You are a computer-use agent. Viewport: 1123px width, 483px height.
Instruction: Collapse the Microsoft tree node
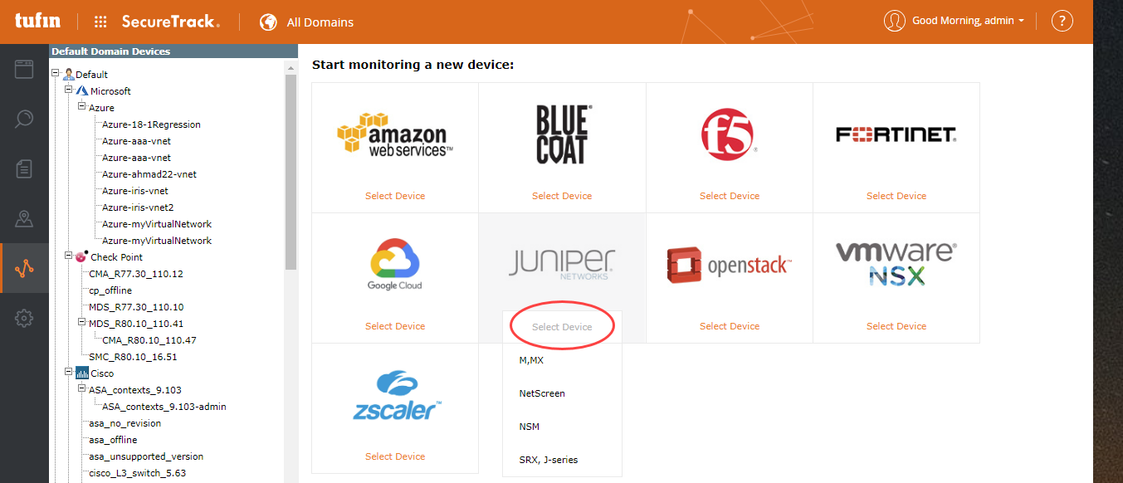tap(69, 90)
